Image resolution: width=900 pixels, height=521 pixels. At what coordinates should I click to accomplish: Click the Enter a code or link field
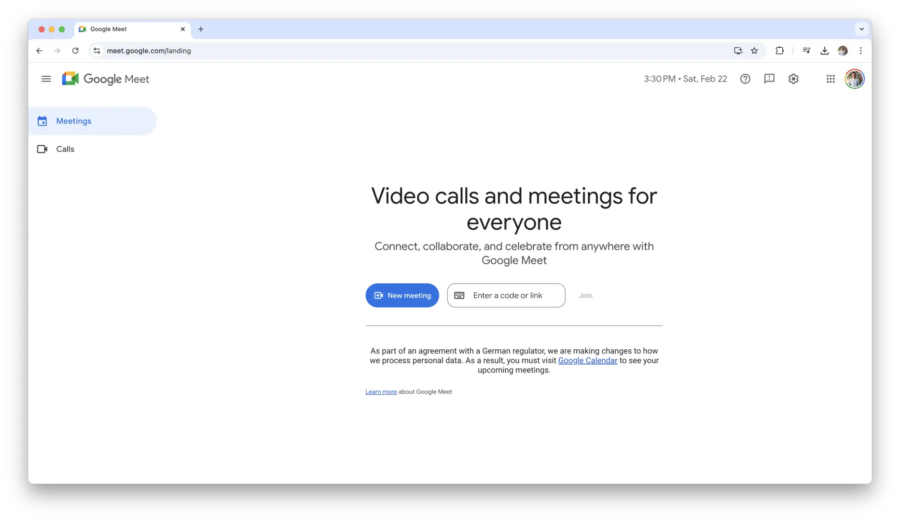[x=507, y=295]
